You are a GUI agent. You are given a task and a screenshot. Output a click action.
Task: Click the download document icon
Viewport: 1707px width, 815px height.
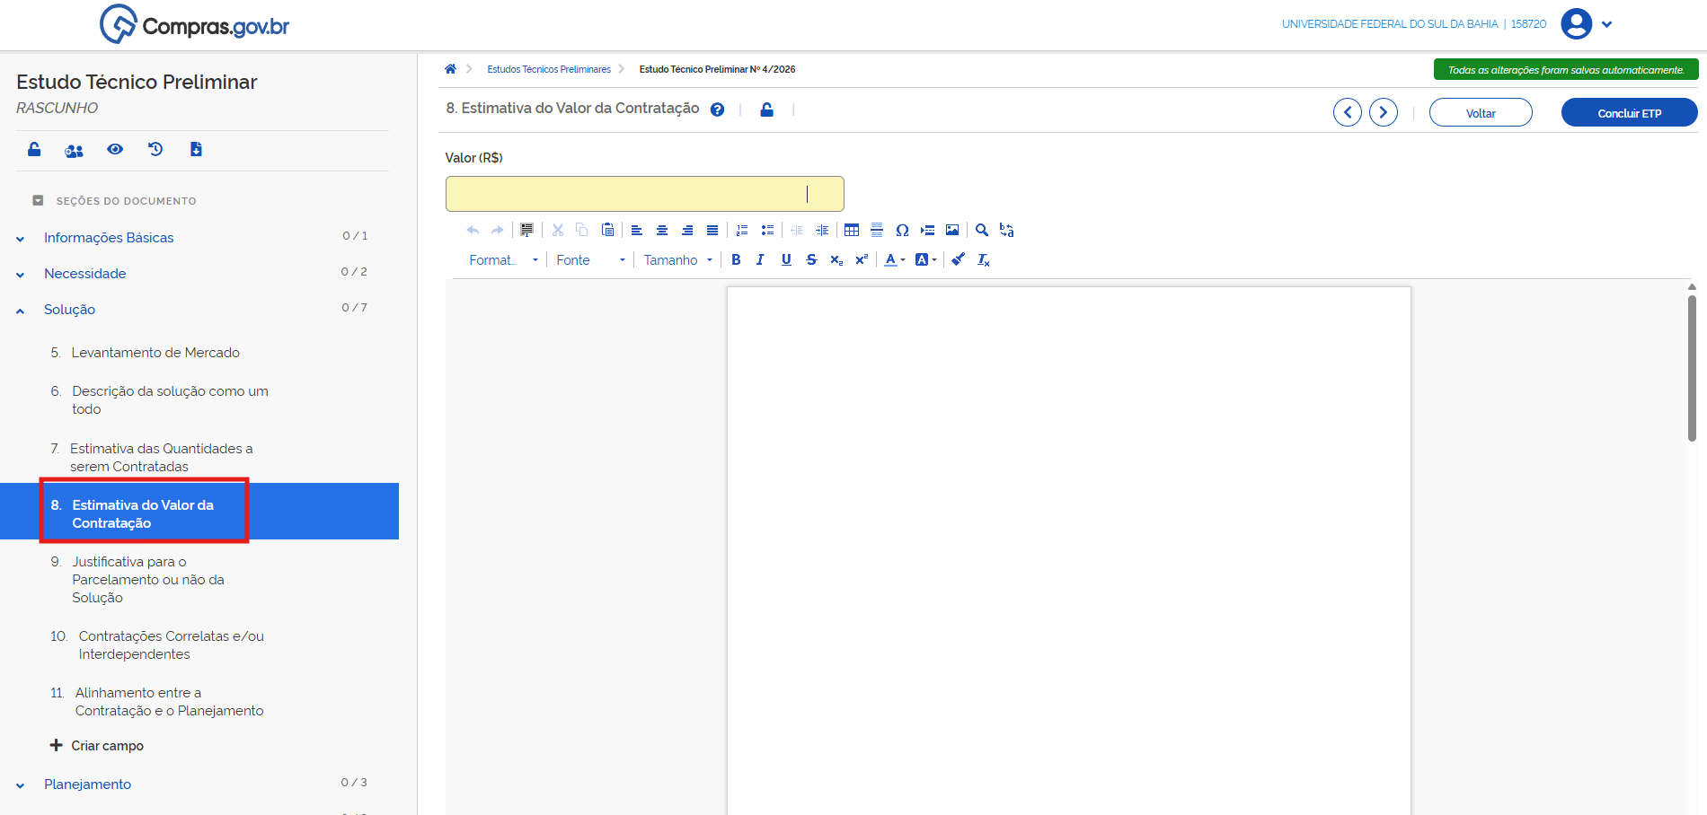pyautogui.click(x=196, y=149)
